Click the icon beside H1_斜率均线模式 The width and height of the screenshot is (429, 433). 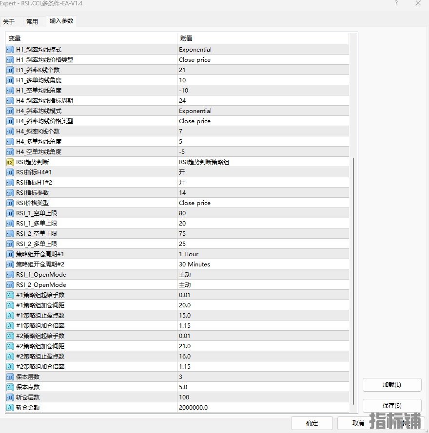pyautogui.click(x=10, y=50)
